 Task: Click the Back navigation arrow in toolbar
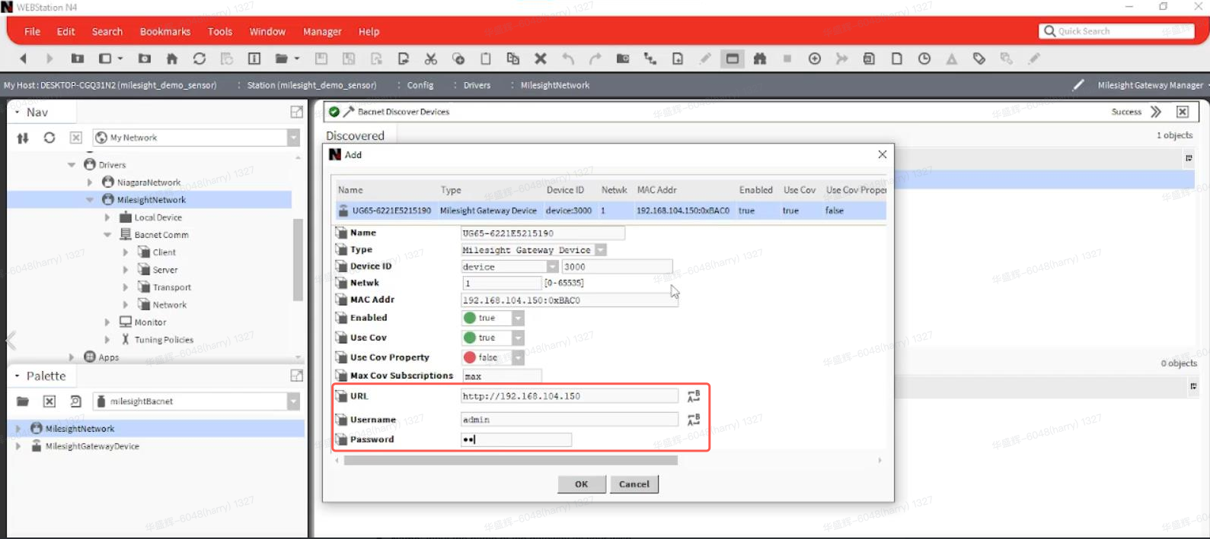click(x=23, y=59)
